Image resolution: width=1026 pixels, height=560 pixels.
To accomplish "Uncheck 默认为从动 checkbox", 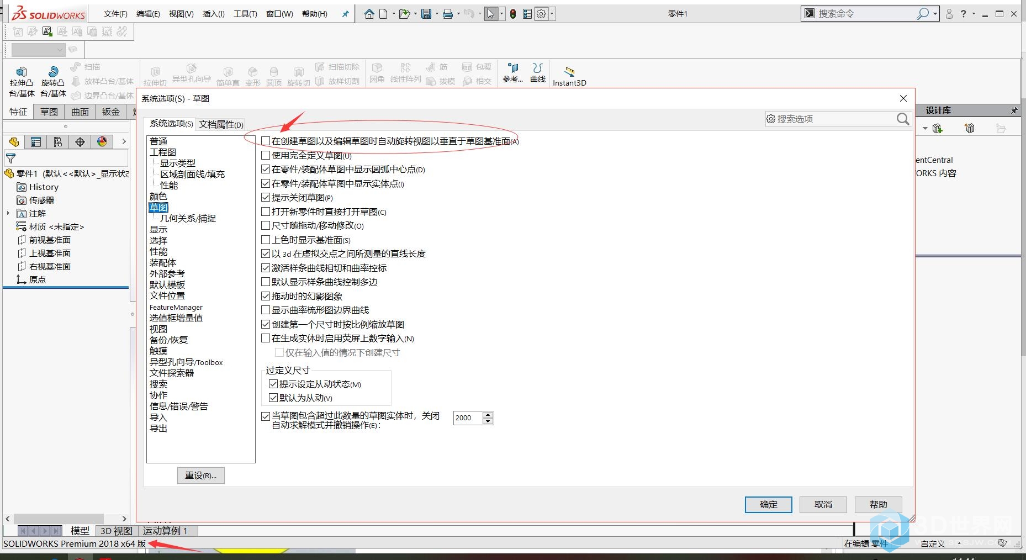I will click(x=273, y=398).
